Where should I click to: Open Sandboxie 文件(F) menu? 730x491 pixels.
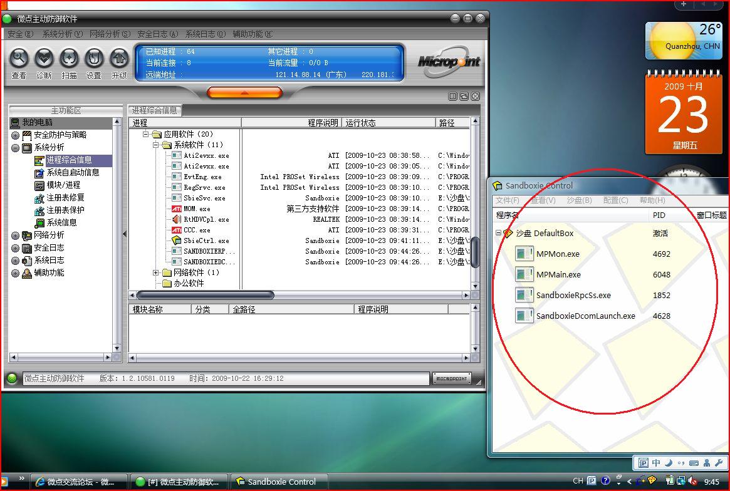coord(508,200)
